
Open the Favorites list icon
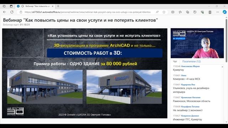(180, 12)
